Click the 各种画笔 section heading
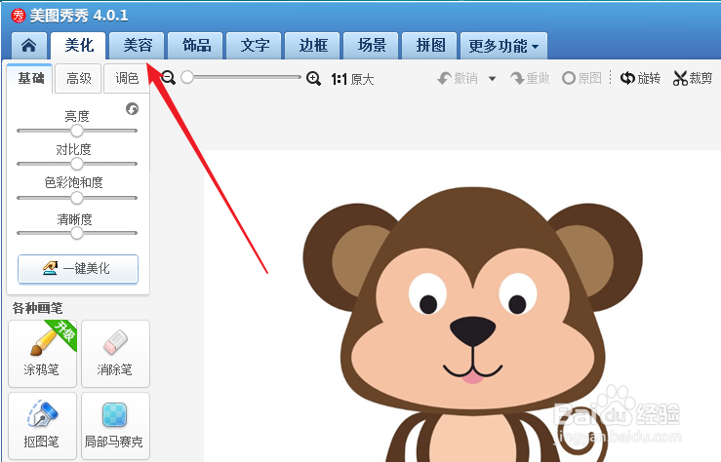The width and height of the screenshot is (721, 462). coord(37,308)
